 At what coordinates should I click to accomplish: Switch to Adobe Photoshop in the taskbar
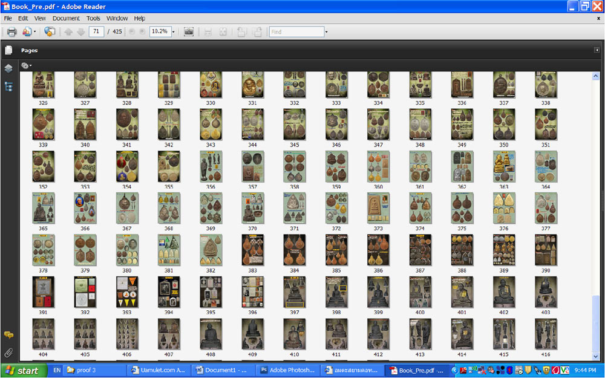click(x=287, y=370)
